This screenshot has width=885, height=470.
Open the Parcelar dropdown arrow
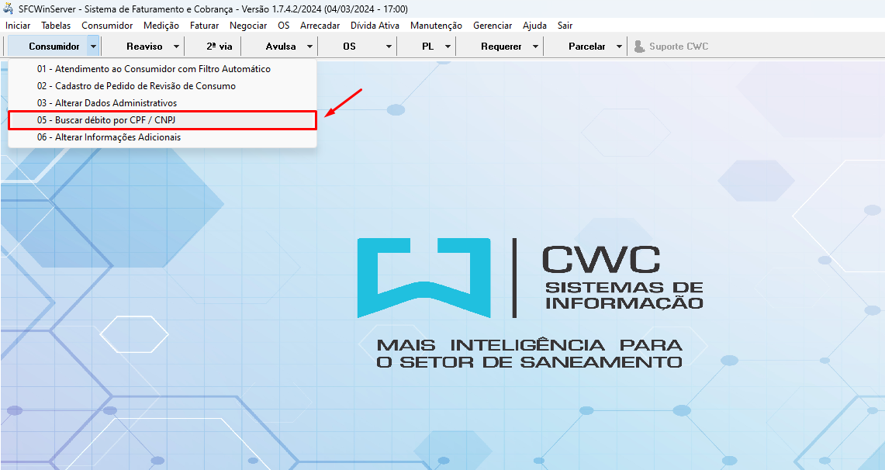[617, 46]
